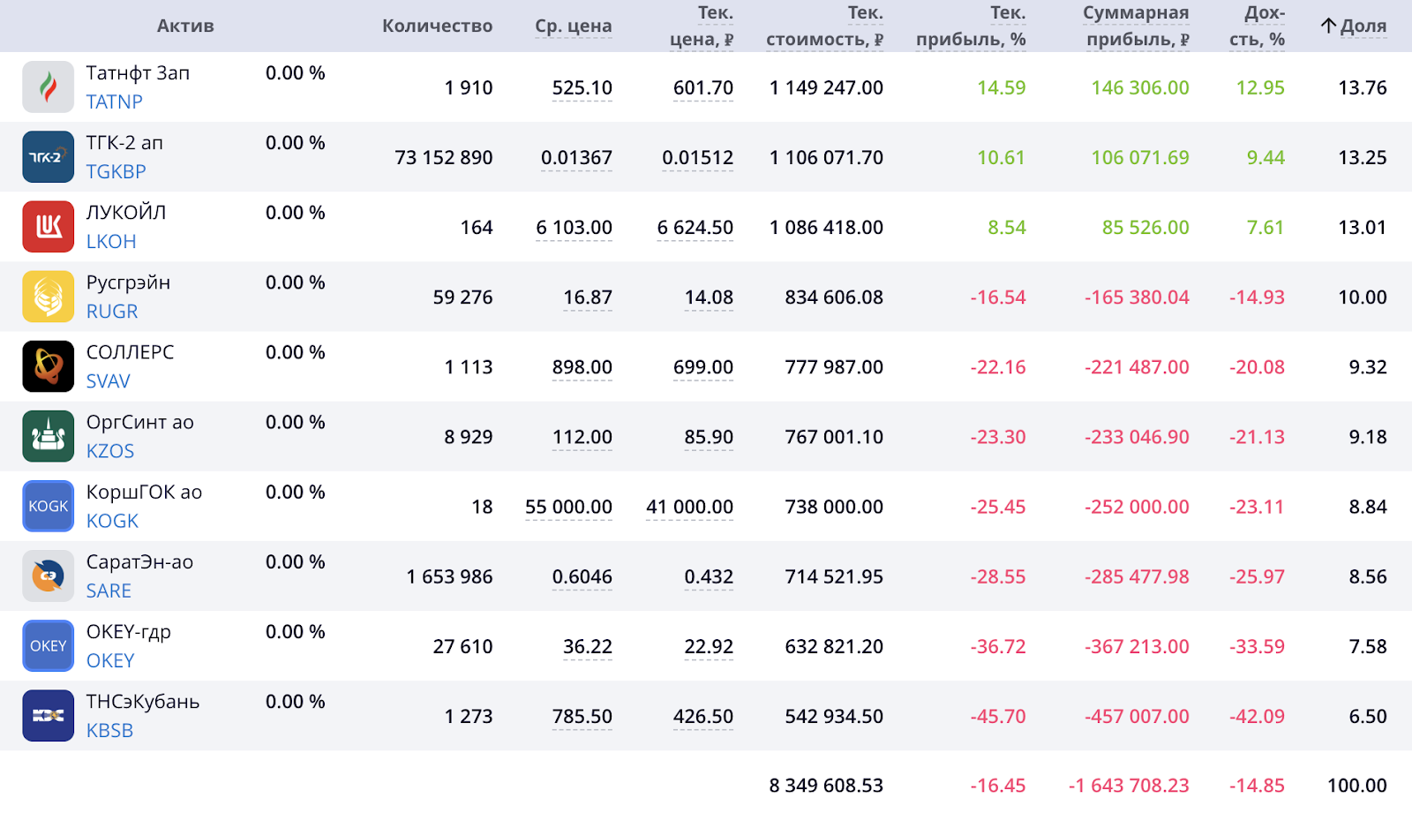
Task: Click loss -457 007.00 in KBSB row
Action: coord(1137,716)
